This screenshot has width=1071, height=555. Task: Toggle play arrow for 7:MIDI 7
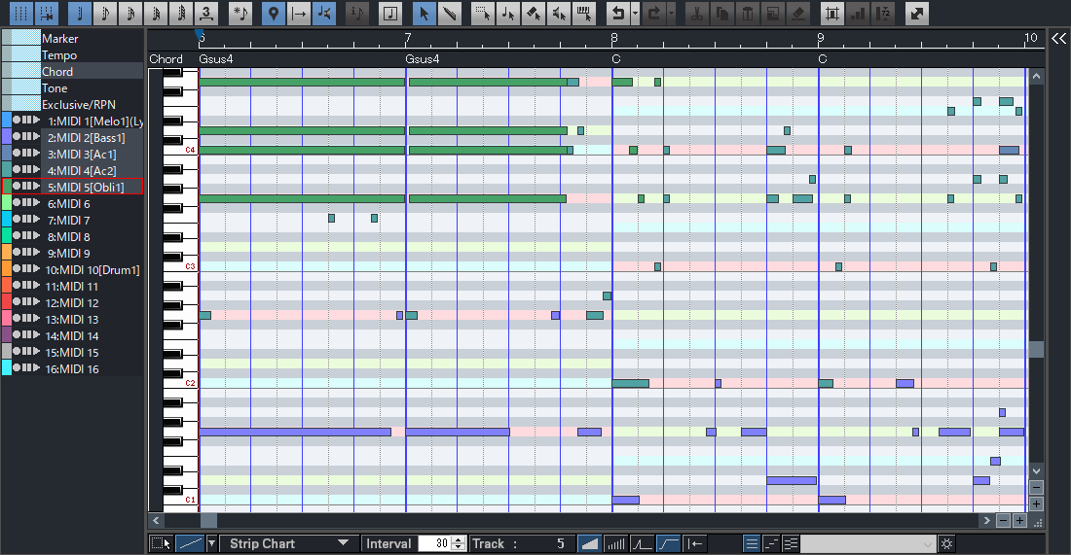(x=36, y=219)
